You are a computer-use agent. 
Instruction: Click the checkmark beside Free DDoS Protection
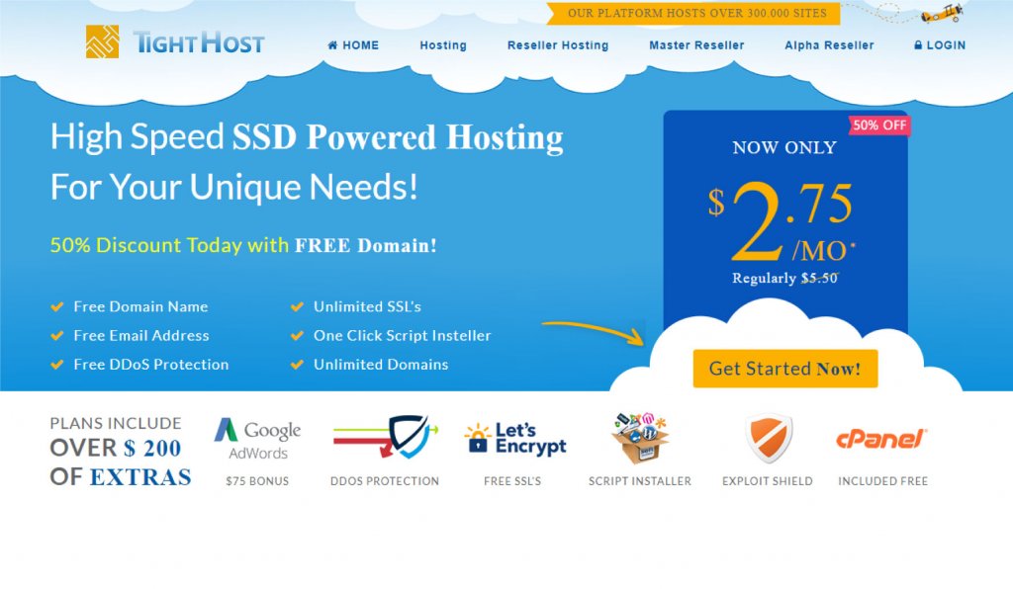[57, 365]
